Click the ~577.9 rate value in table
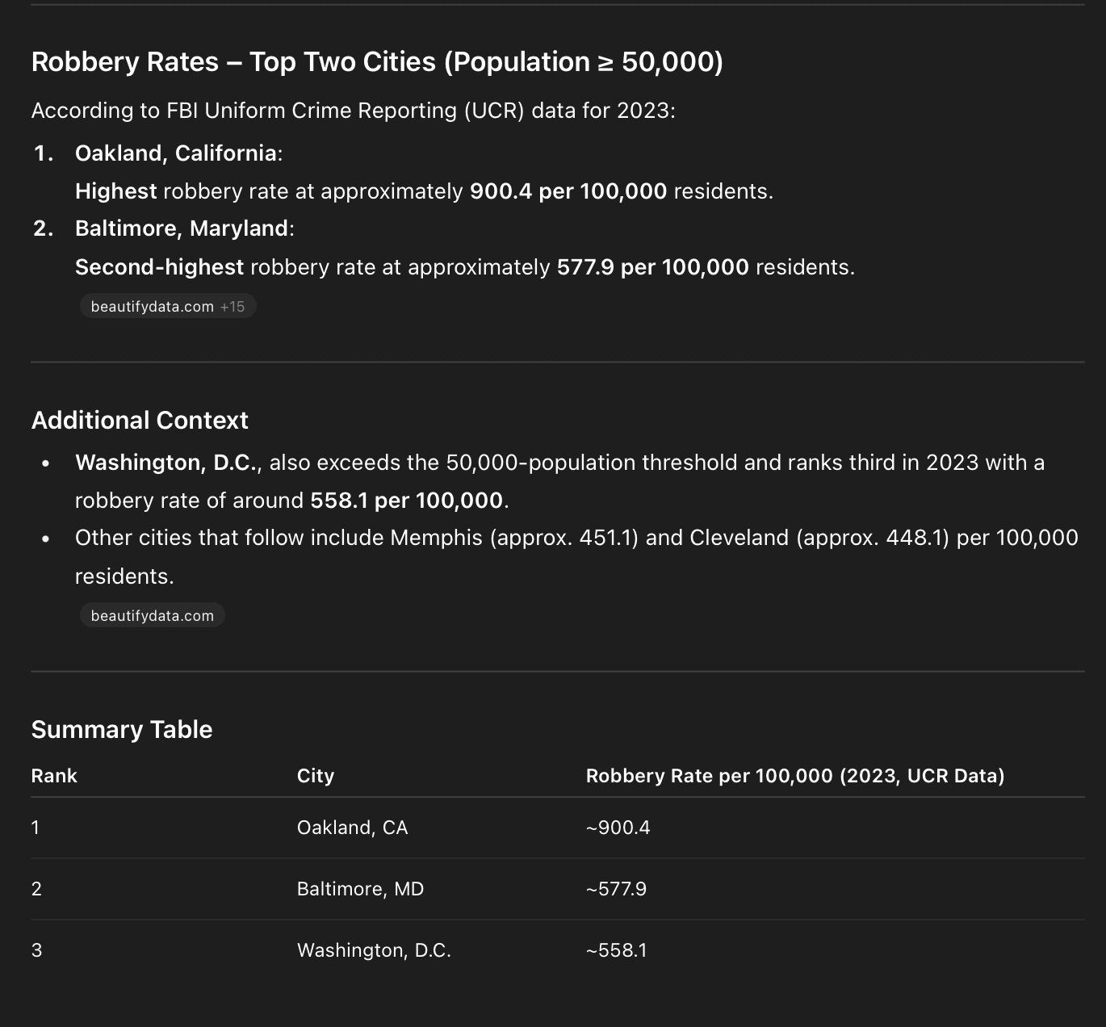 click(616, 889)
